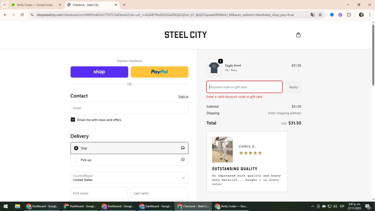Open the Chrome three-dot menu

(x=370, y=15)
